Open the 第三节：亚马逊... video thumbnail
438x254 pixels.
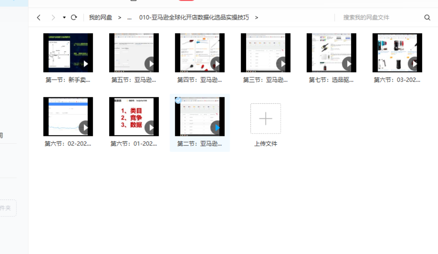(x=266, y=53)
